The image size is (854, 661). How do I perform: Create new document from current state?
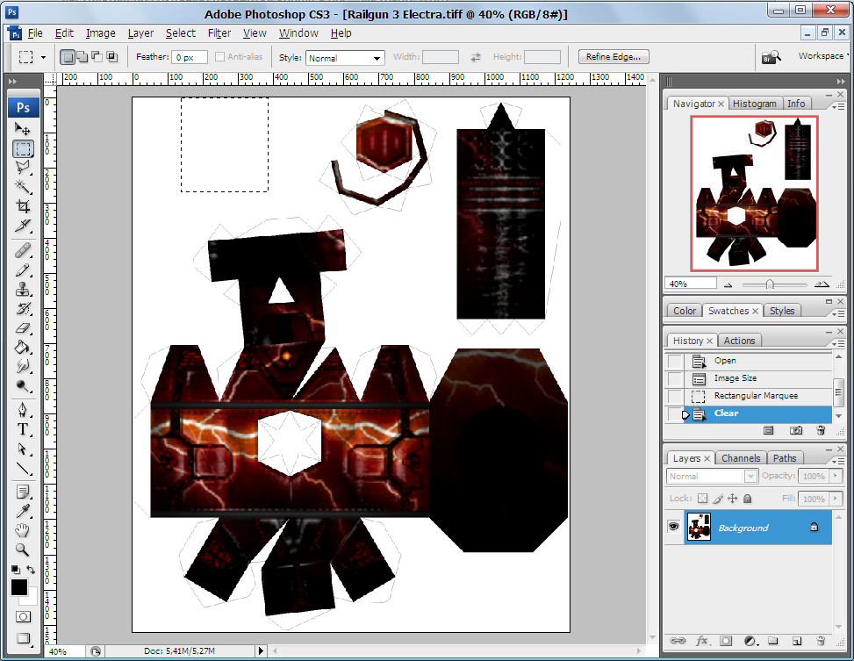pyautogui.click(x=769, y=430)
